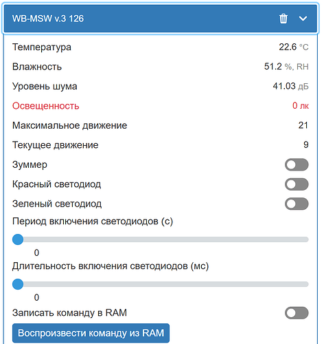Click the Уровень шума label

[x=45, y=87]
